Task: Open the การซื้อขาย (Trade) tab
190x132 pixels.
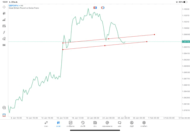Action: [70, 124]
